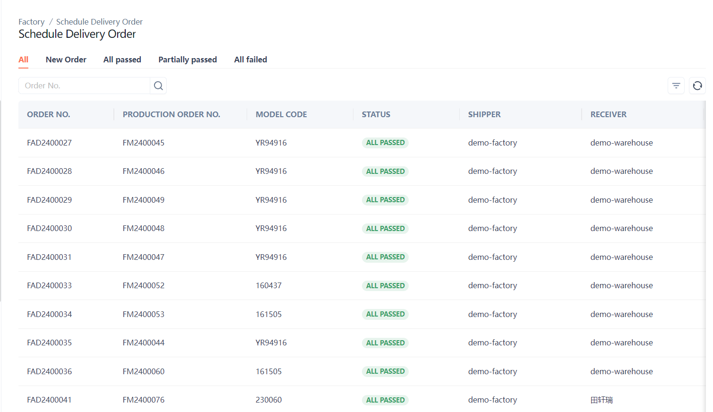Screen dimensions: 713x412
Task: Click the ORDER NO. column header
Action: (x=48, y=114)
